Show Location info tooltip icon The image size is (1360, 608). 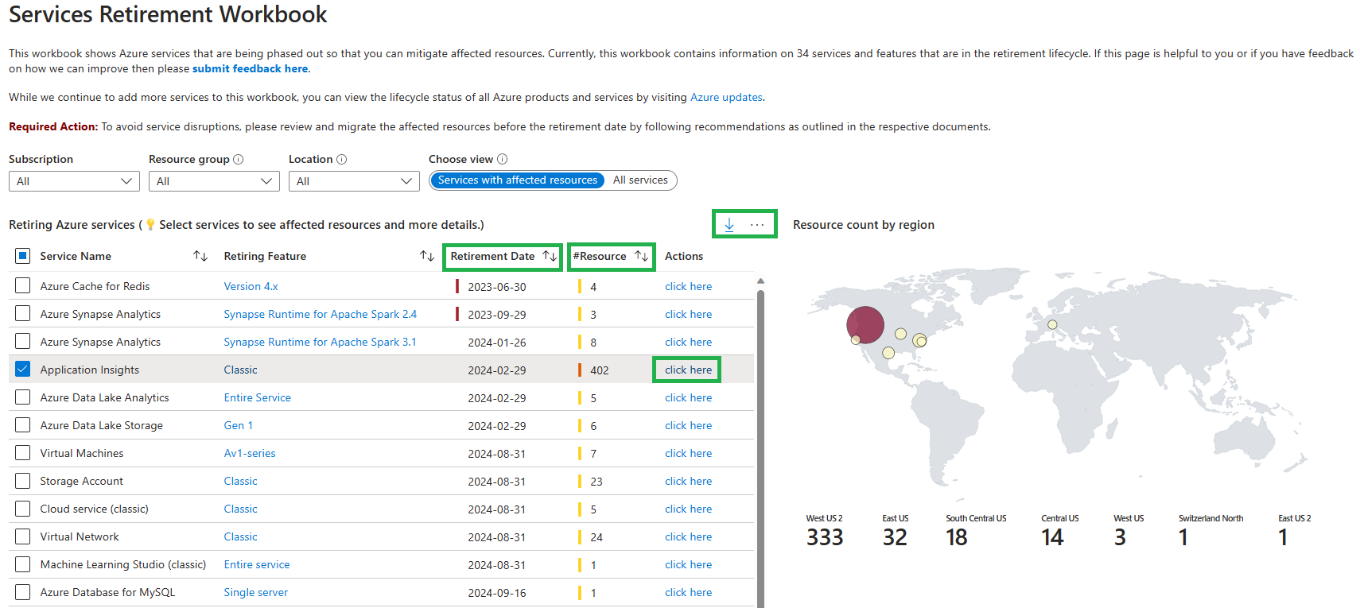pos(342,159)
